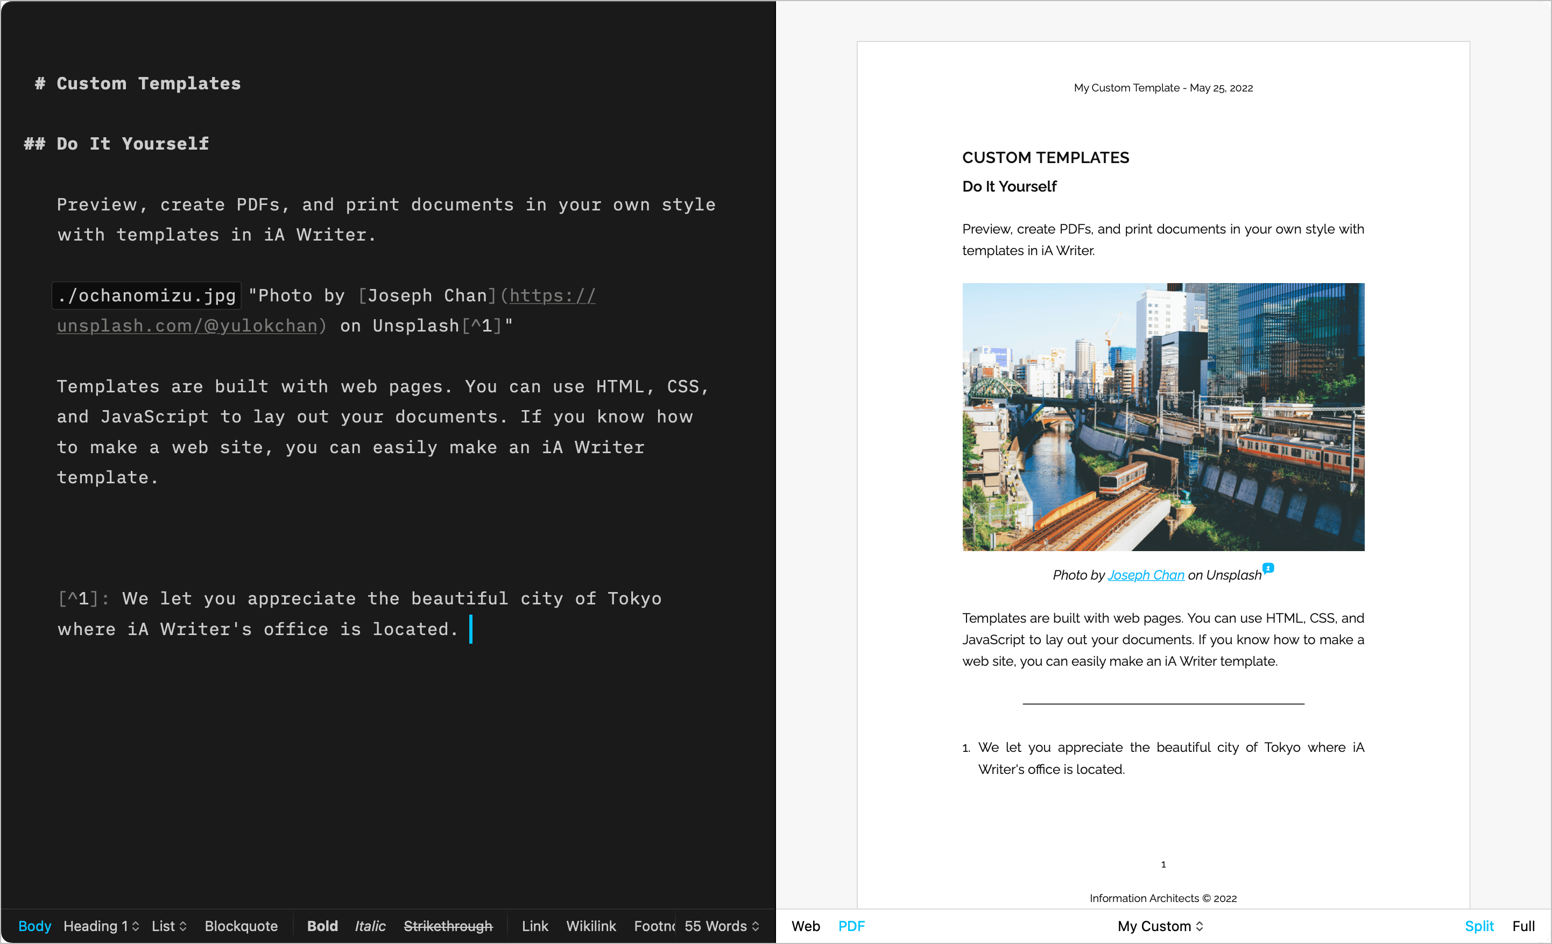This screenshot has height=944, width=1552.
Task: Open the List style stepper
Action: pyautogui.click(x=167, y=926)
